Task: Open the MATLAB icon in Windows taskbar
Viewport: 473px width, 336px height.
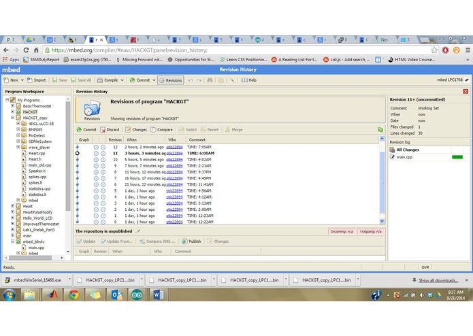Action: pyautogui.click(x=52, y=295)
